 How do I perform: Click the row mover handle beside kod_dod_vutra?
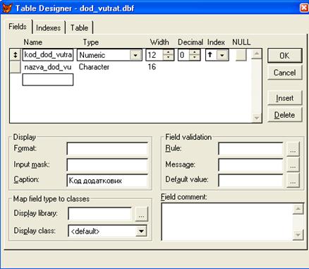click(16, 55)
